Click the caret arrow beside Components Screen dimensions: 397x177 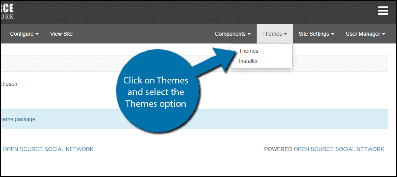click(x=249, y=34)
